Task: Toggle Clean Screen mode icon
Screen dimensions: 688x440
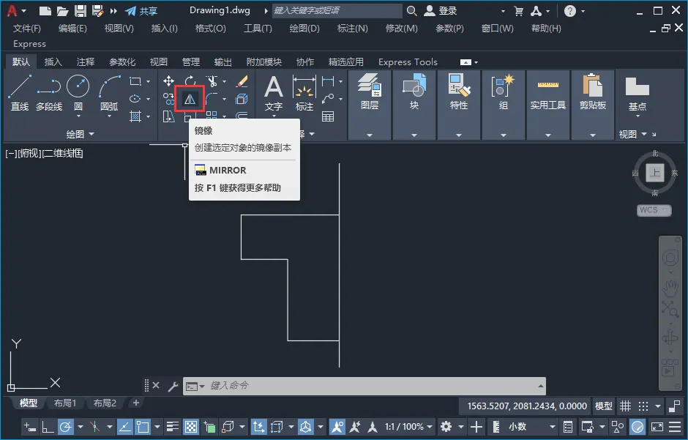Action: point(657,426)
